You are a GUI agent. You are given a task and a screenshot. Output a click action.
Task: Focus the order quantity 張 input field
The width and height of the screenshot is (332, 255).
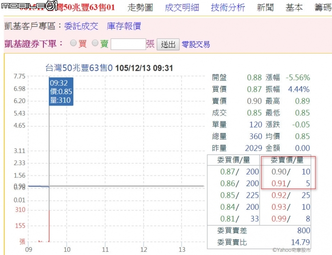pyautogui.click(x=128, y=44)
